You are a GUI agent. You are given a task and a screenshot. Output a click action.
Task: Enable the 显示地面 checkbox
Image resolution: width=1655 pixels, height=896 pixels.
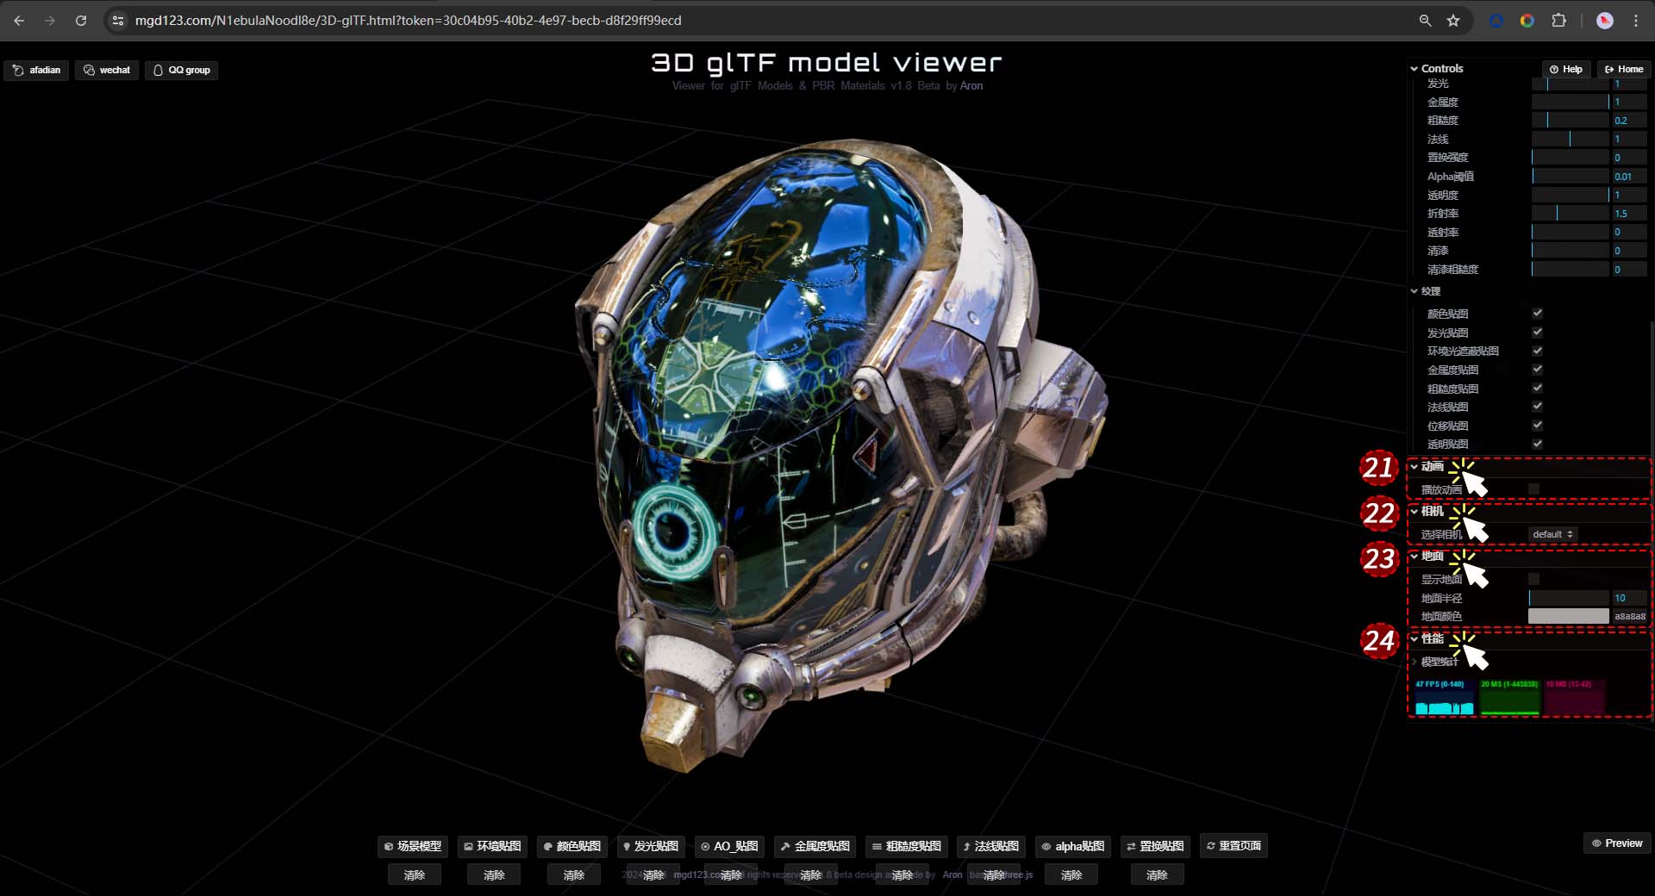pos(1533,579)
